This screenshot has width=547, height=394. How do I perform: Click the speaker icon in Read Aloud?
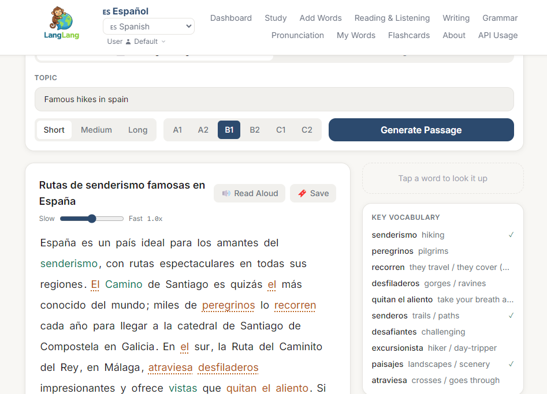(x=226, y=193)
